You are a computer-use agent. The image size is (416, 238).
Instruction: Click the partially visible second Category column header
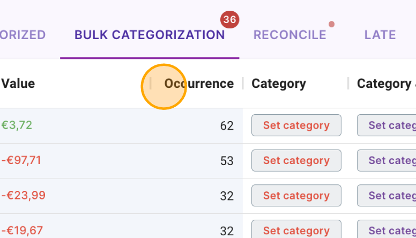tap(385, 84)
